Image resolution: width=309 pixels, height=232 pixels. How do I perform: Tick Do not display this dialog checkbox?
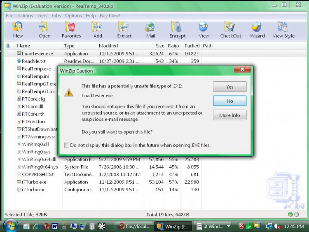coord(67,145)
